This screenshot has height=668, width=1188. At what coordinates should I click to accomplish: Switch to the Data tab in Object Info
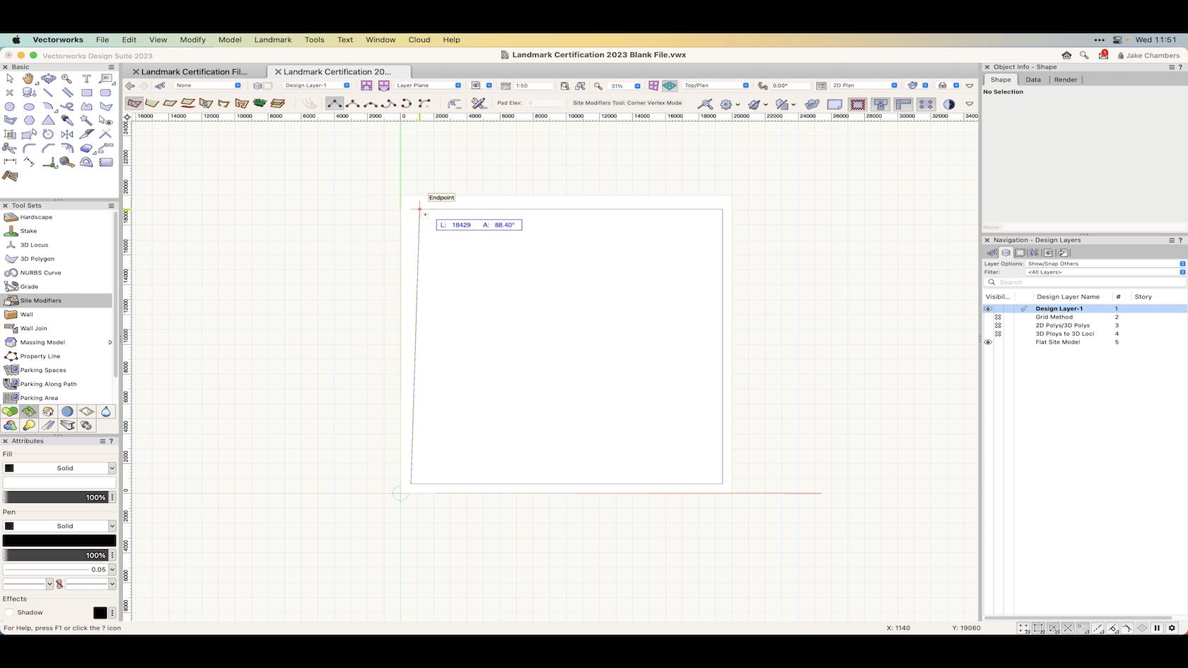coord(1032,79)
